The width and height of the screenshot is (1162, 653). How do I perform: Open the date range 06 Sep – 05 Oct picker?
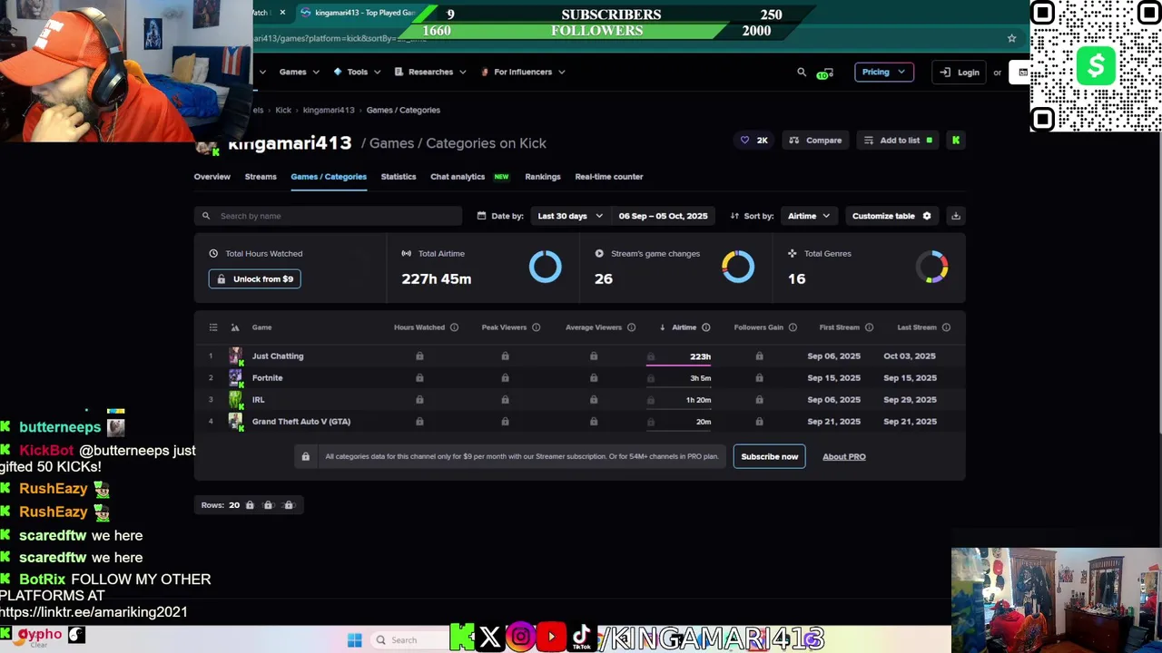point(663,216)
